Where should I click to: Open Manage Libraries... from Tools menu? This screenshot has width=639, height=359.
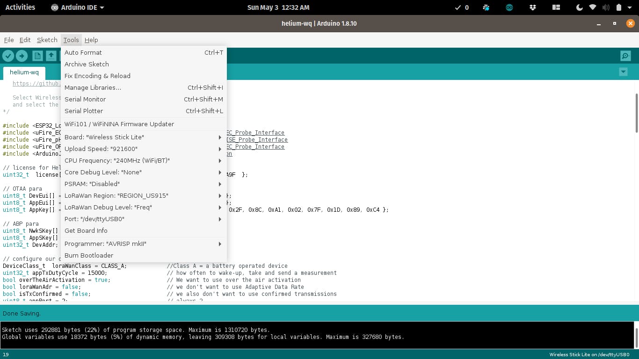pos(144,87)
